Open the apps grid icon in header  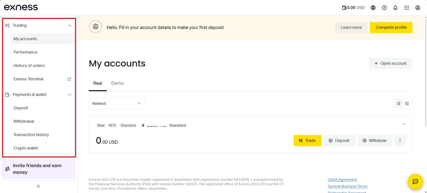[x=406, y=7]
